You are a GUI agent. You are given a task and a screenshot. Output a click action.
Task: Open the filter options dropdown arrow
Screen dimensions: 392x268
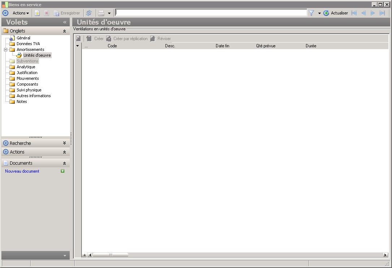point(319,13)
